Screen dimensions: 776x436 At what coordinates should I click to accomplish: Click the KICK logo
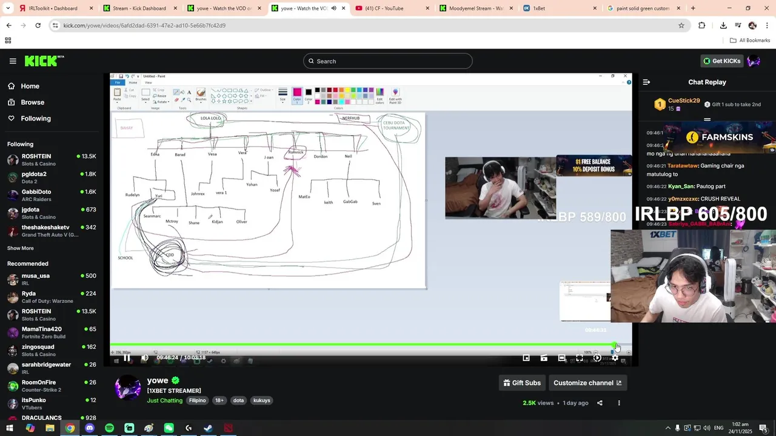tap(44, 61)
